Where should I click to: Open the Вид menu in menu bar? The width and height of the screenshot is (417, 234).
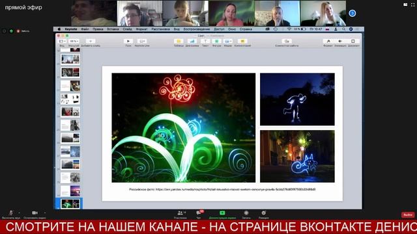177,29
